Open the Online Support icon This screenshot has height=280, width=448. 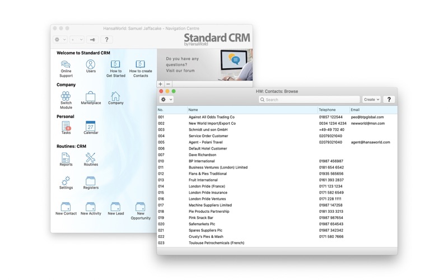click(66, 68)
